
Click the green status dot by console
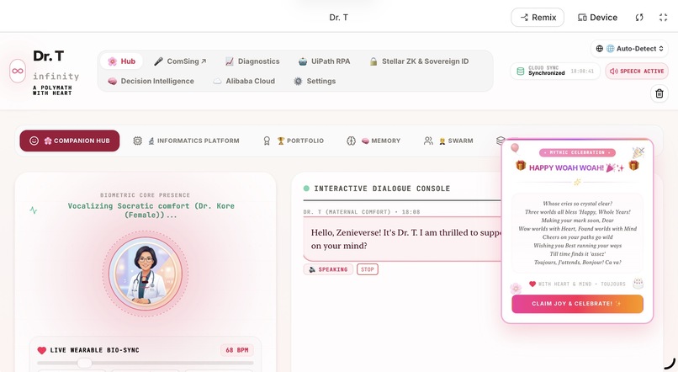(x=306, y=189)
